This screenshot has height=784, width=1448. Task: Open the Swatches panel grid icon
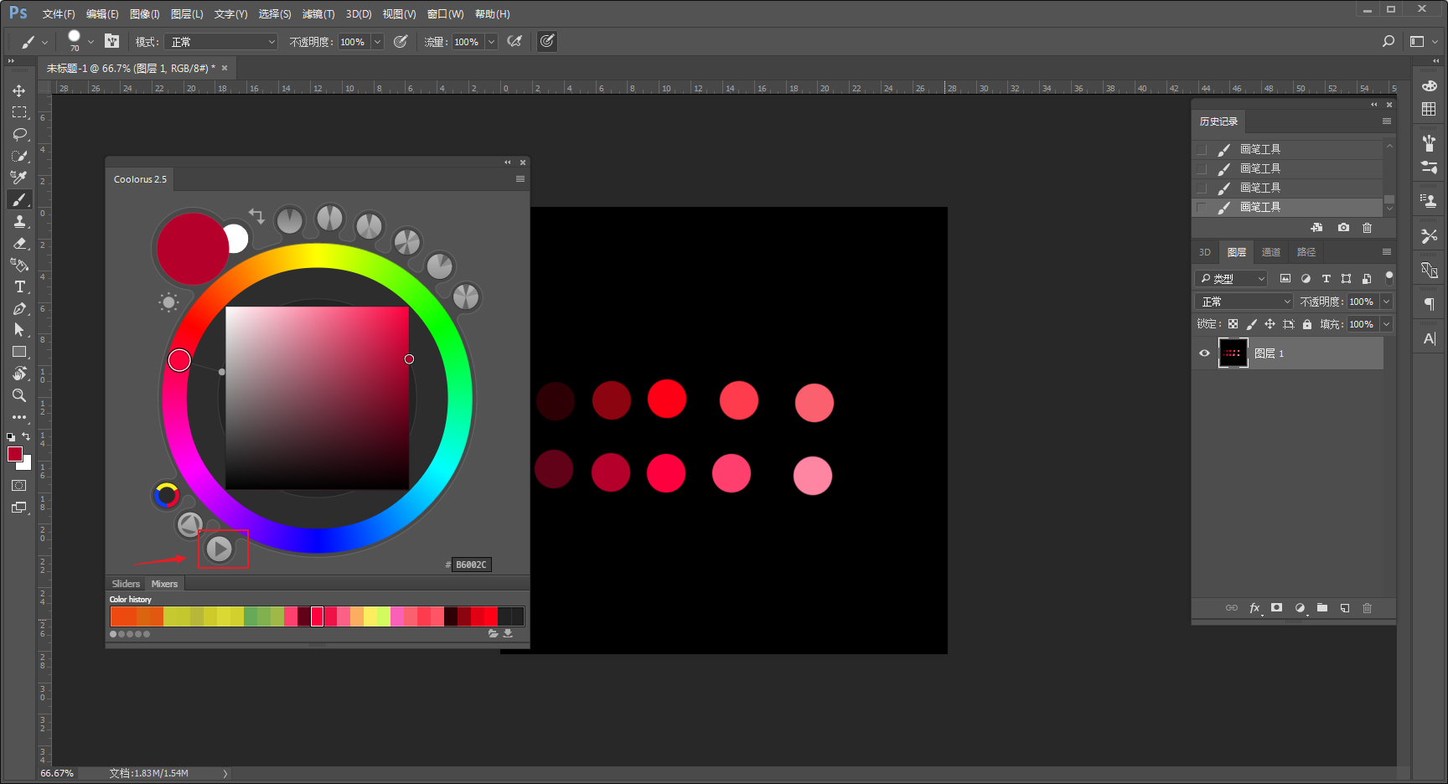click(1430, 110)
